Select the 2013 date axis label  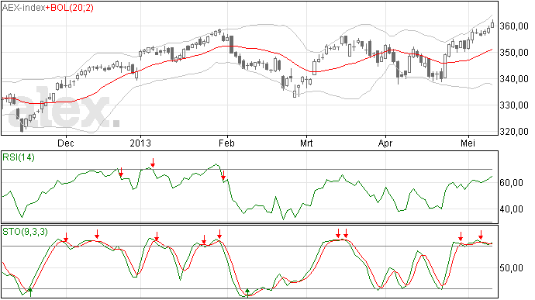click(140, 143)
